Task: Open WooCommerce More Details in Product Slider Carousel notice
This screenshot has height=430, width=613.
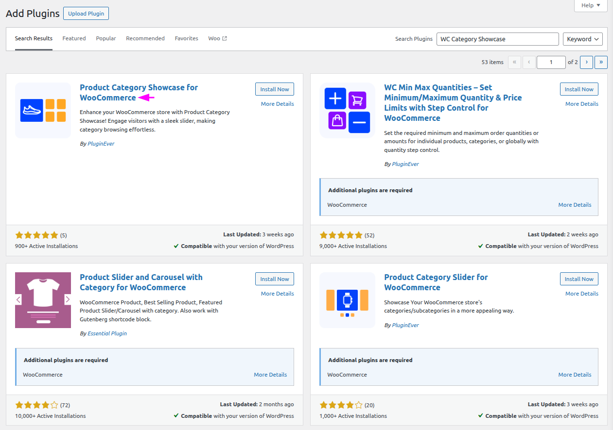Action: coord(270,375)
